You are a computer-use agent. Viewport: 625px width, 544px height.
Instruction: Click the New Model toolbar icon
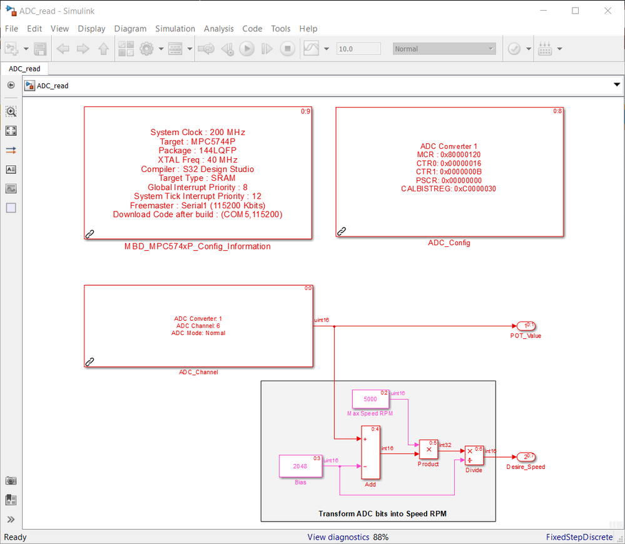click(11, 49)
